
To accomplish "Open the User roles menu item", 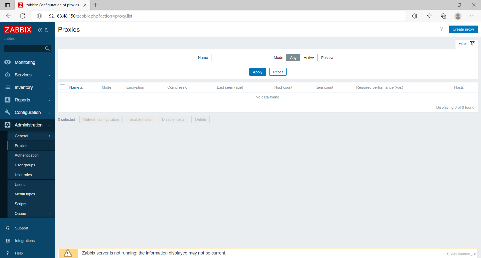I will pos(31,175).
